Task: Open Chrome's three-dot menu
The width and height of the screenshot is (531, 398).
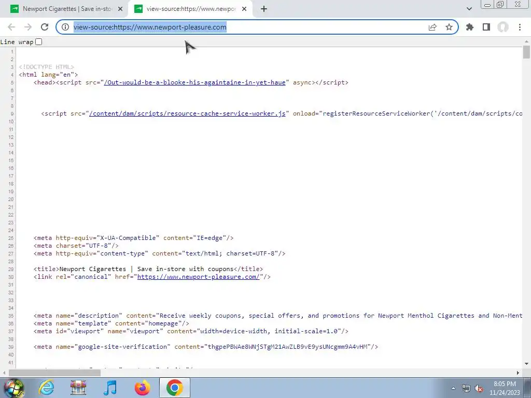Action: pyautogui.click(x=520, y=27)
